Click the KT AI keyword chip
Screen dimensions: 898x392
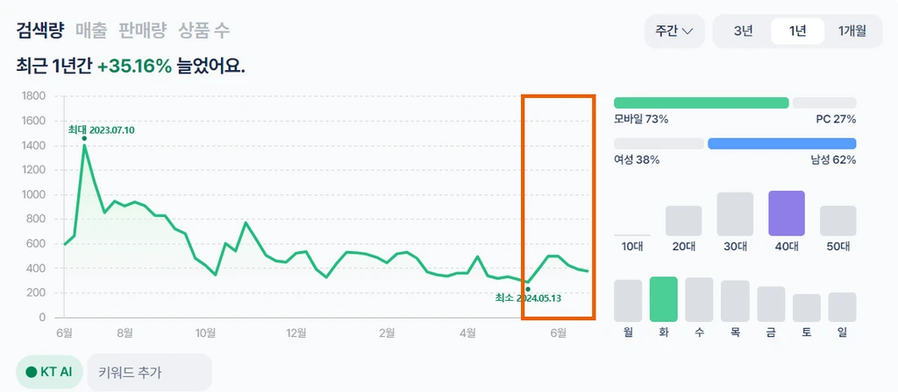50,372
